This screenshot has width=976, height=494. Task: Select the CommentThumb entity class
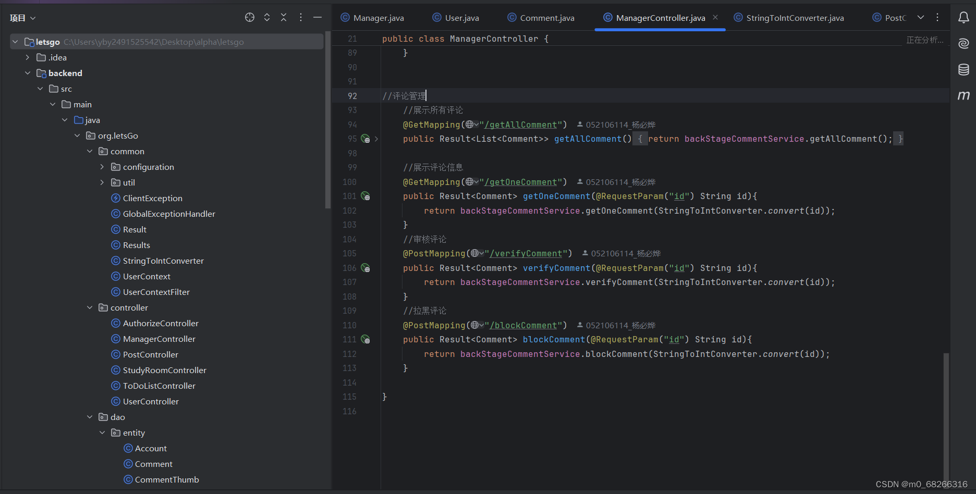point(161,479)
